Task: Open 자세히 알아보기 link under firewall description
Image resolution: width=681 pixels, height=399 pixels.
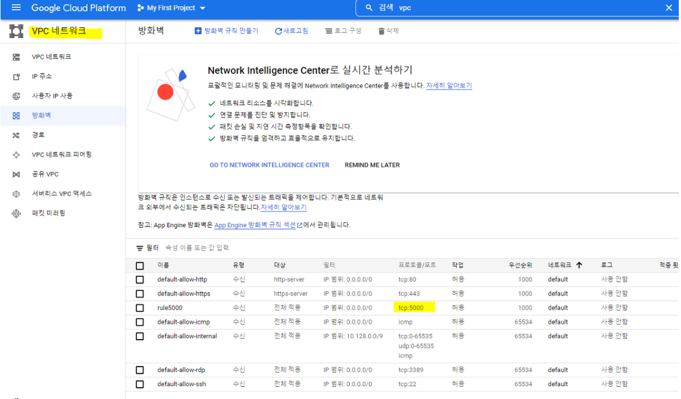Action: [x=284, y=208]
